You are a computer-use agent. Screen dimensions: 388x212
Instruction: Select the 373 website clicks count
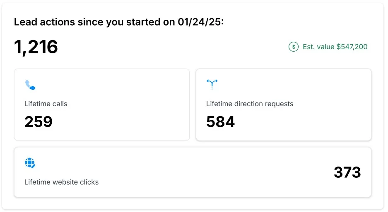point(347,172)
